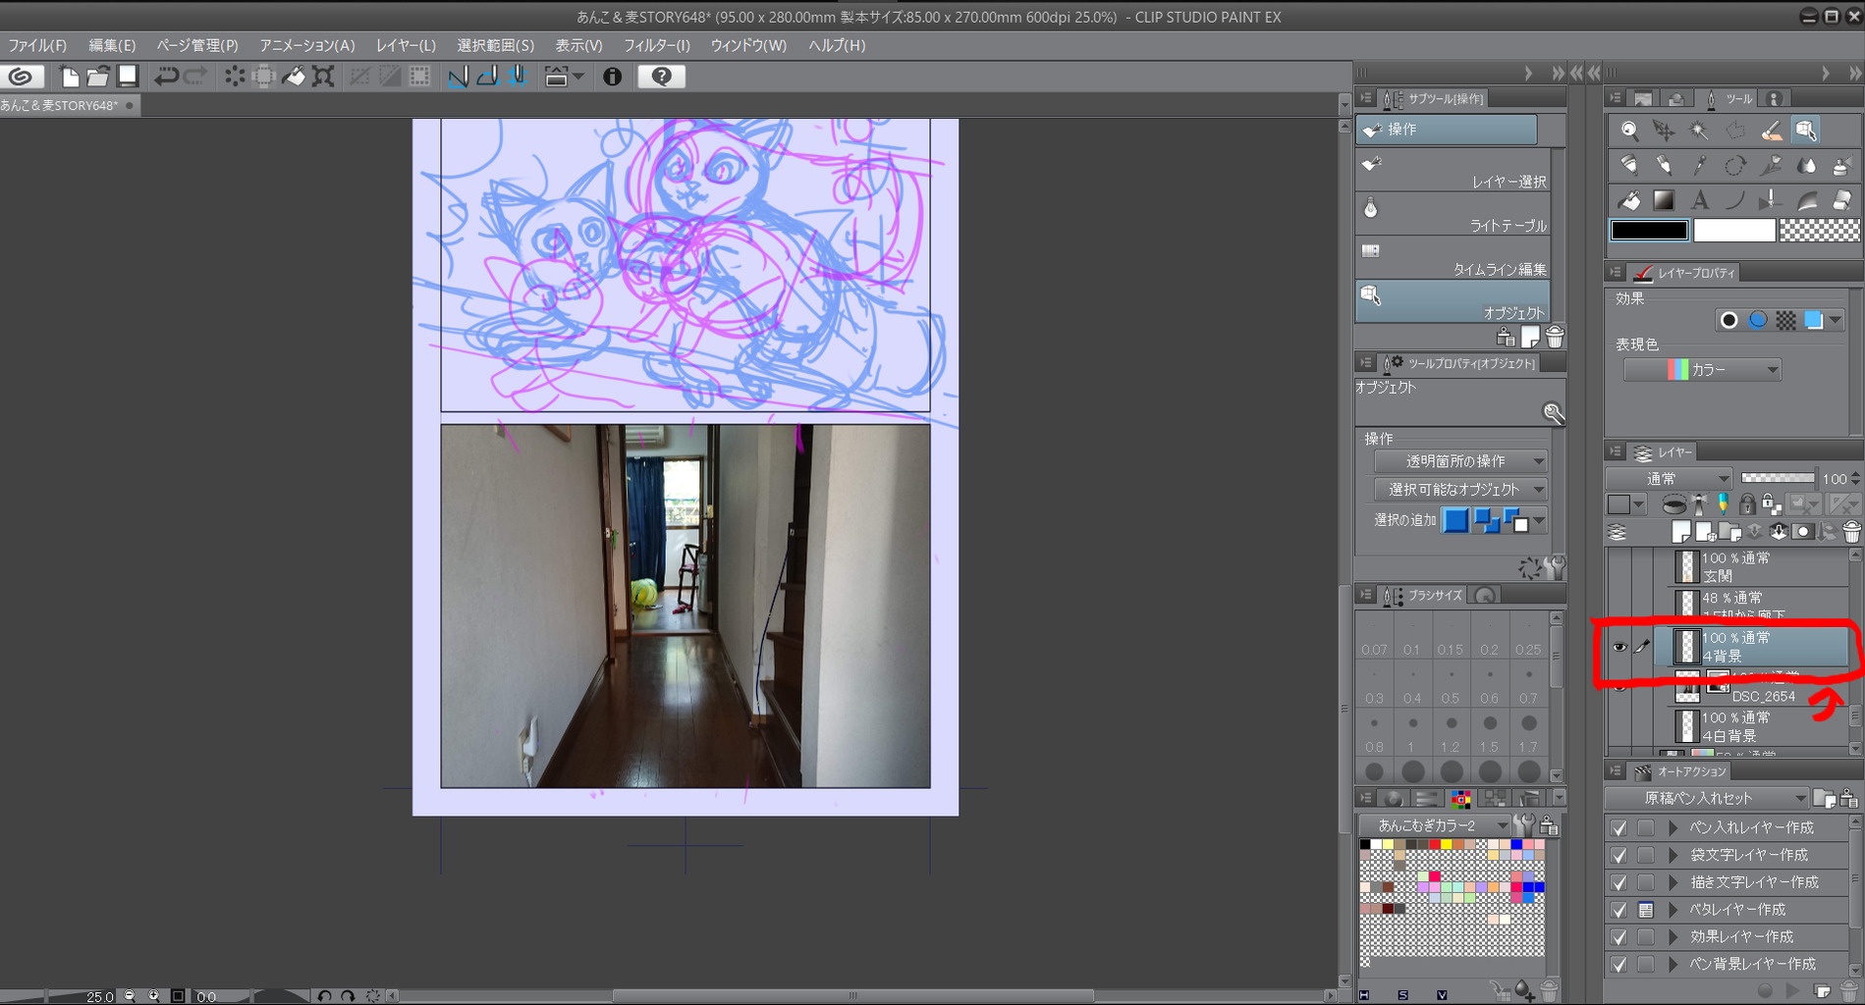Open CLIP STUDIO launcher icon
Viewport: 1865px width, 1005px height.
(22, 77)
